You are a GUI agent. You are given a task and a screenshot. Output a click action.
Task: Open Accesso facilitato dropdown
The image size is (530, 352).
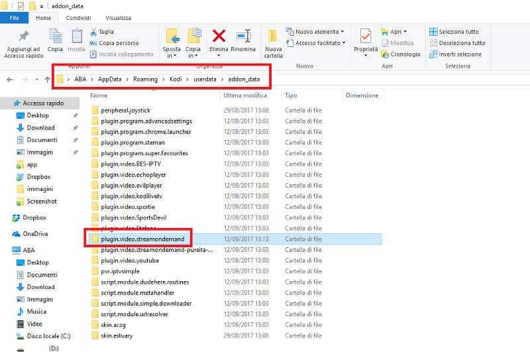(x=316, y=43)
